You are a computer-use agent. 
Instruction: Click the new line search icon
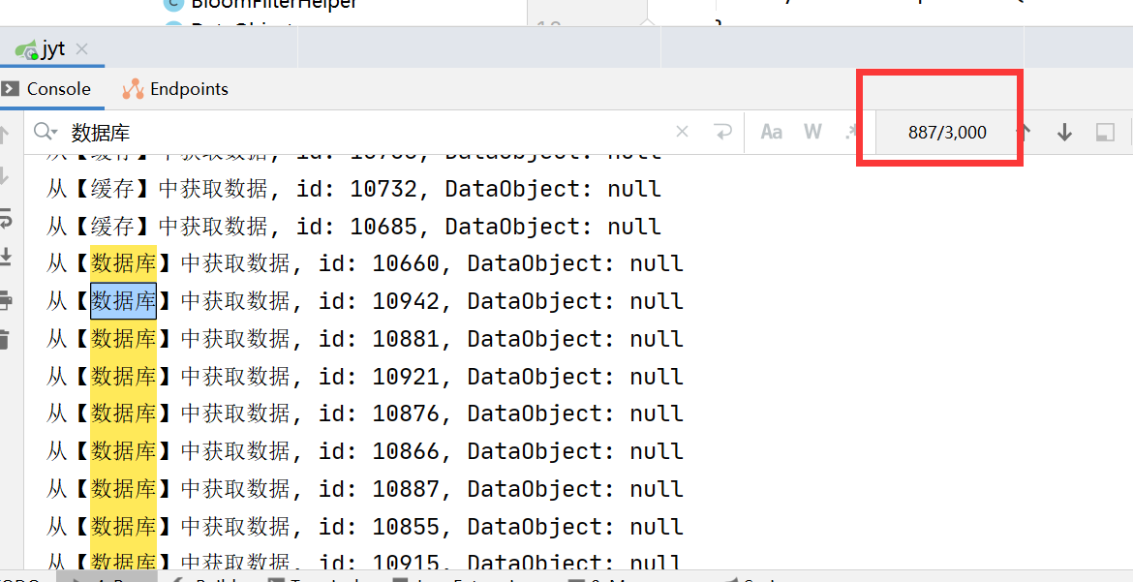(721, 132)
